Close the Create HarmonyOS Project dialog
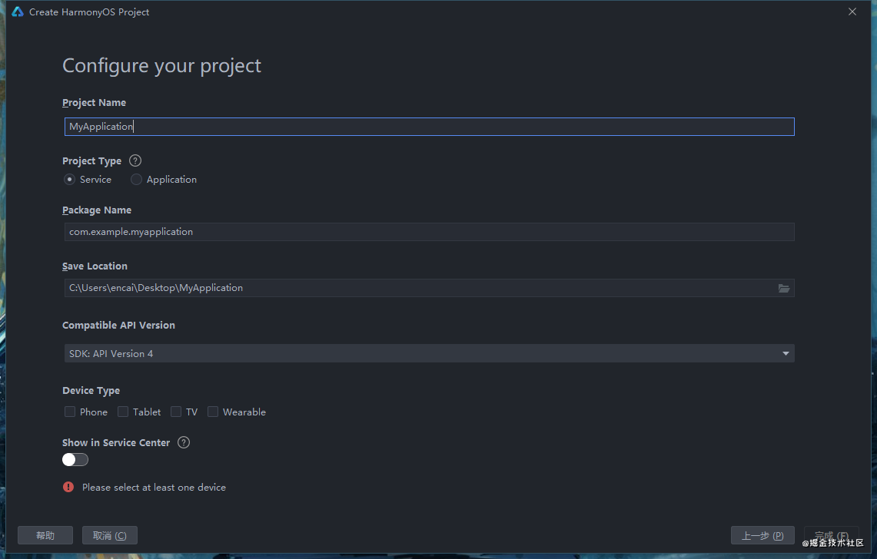The width and height of the screenshot is (877, 559). point(852,12)
